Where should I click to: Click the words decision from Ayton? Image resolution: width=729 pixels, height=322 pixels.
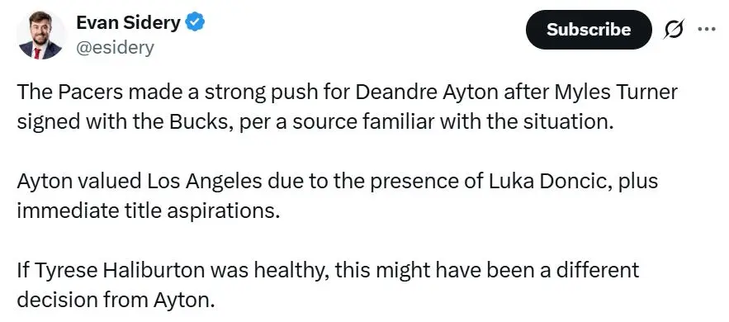tap(116, 300)
